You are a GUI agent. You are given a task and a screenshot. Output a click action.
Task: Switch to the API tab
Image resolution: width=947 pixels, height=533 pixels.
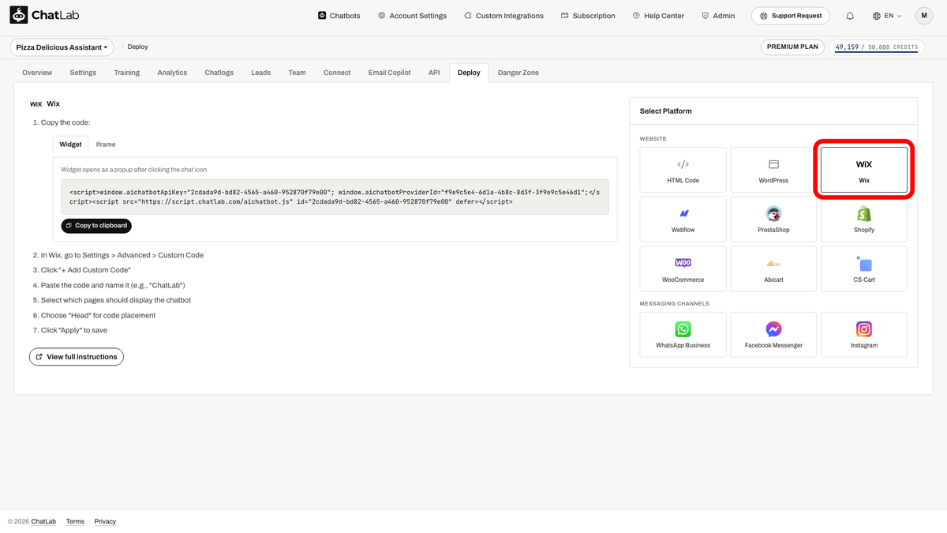coord(434,73)
